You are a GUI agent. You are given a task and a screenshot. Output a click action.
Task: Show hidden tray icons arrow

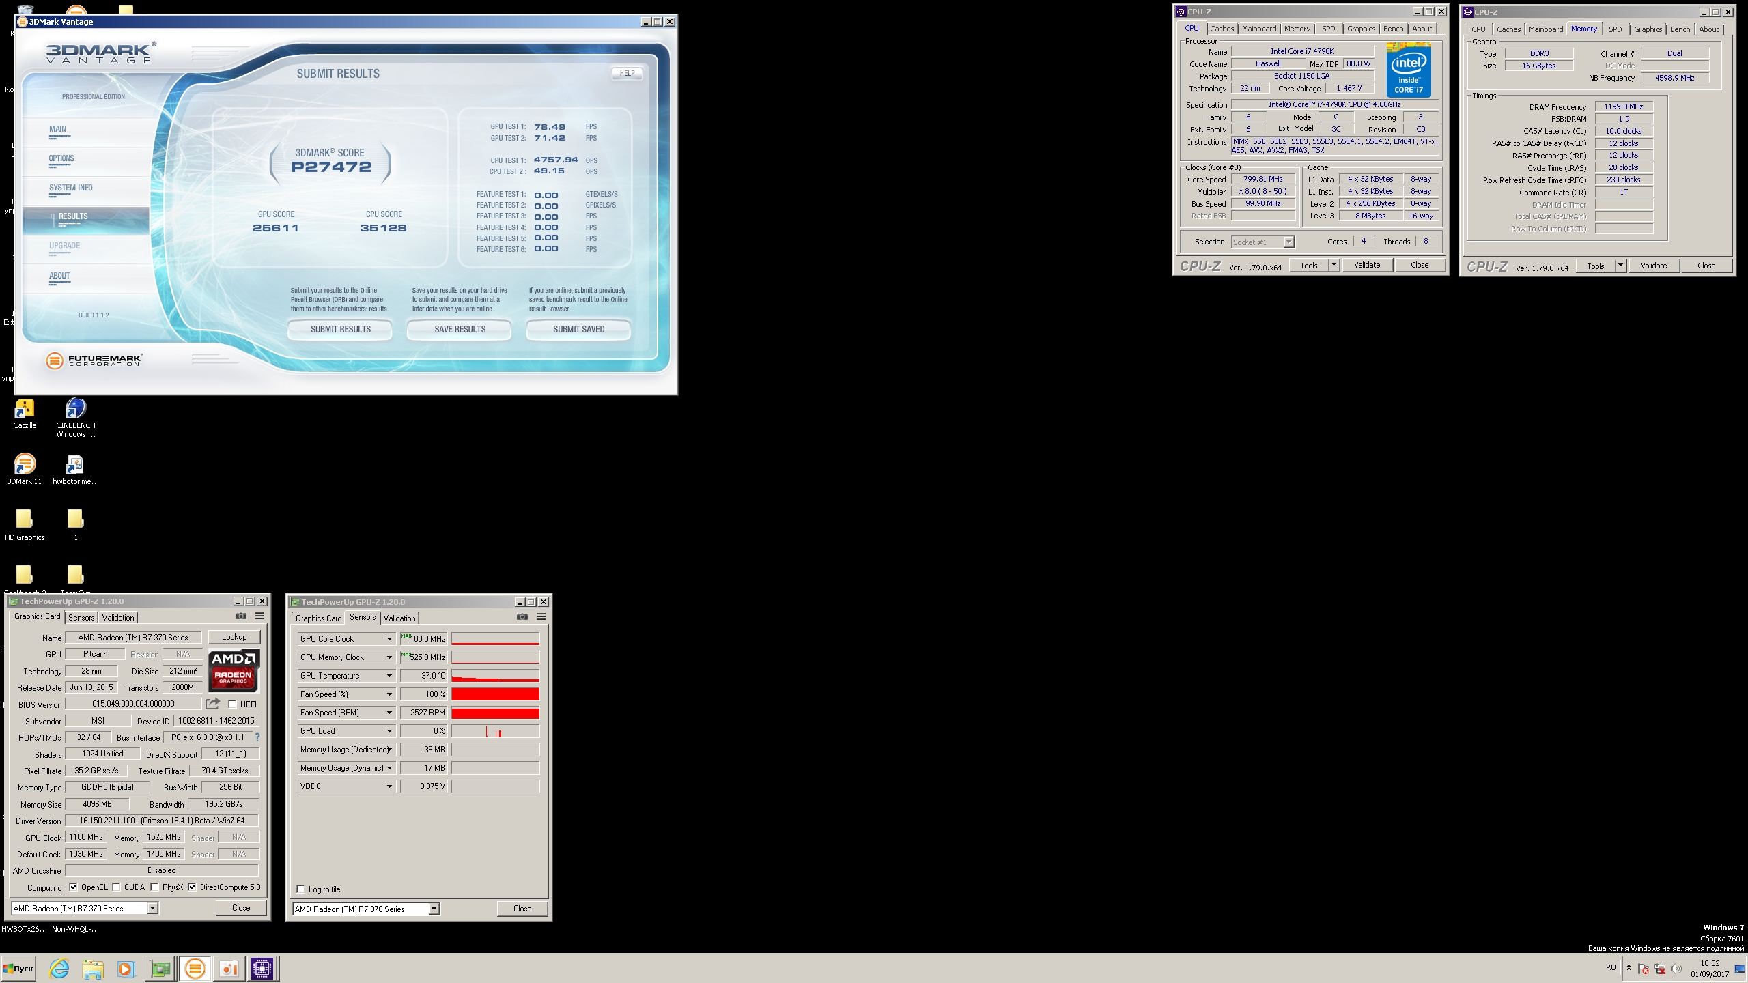coord(1629,968)
